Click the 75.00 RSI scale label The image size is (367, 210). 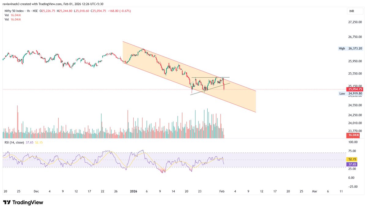[x=352, y=151]
